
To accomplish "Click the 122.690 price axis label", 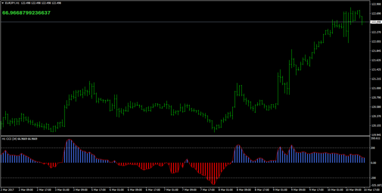I will (x=376, y=14).
